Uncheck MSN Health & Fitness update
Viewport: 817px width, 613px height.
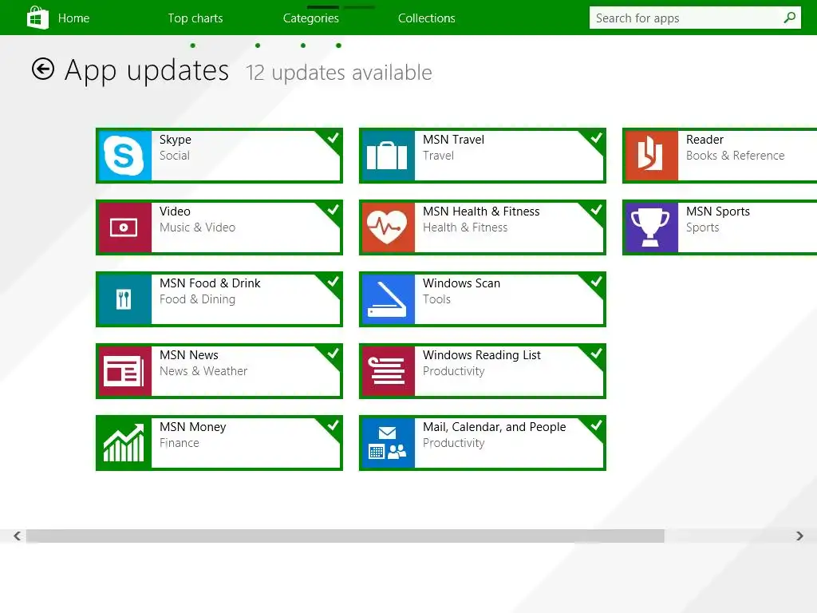click(596, 210)
